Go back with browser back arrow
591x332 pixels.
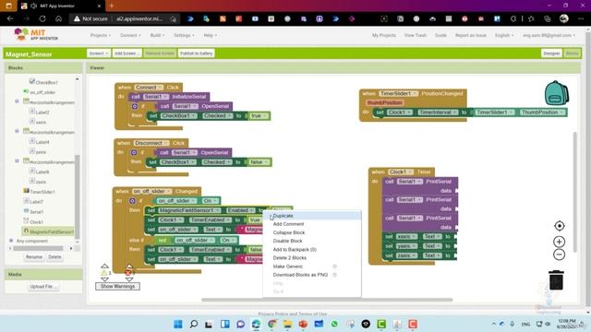click(x=10, y=18)
